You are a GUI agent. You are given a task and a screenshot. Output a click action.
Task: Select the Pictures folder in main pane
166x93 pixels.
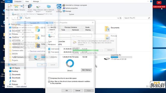pos(111,37)
